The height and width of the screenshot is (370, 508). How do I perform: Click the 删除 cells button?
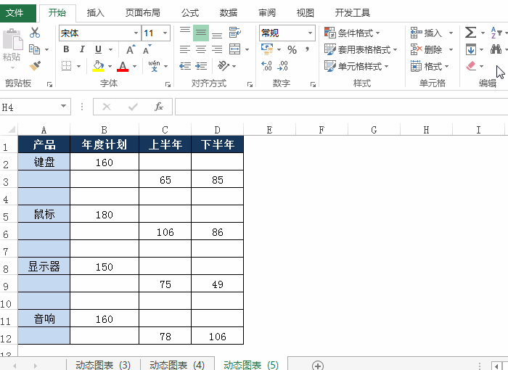point(426,49)
